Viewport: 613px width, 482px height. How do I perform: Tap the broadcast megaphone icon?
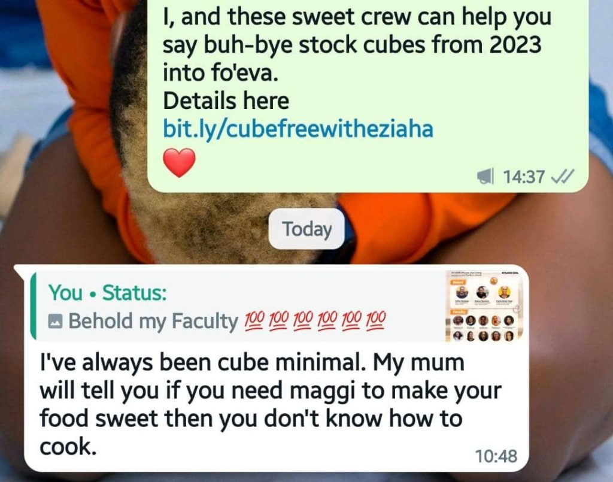pos(485,176)
